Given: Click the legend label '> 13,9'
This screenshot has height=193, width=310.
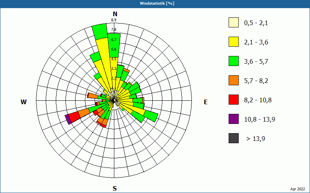Looking at the screenshot, I should point(256,139).
